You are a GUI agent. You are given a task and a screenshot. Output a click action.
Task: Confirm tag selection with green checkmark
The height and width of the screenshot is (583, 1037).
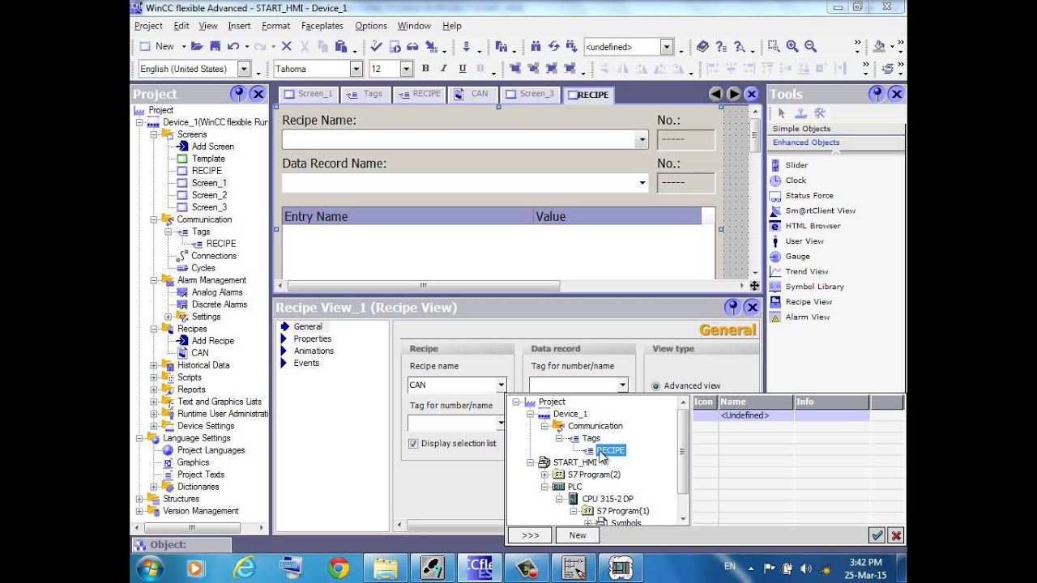pyautogui.click(x=877, y=535)
